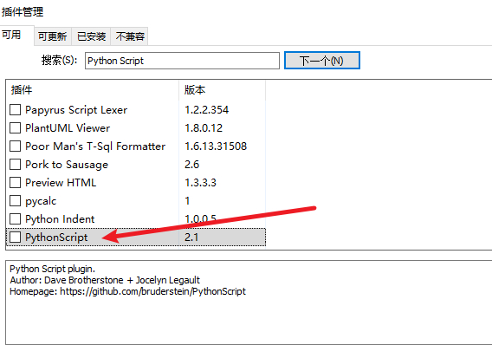Select the Python Indent plugin name
Screen dimensions: 492x345
click(60, 219)
